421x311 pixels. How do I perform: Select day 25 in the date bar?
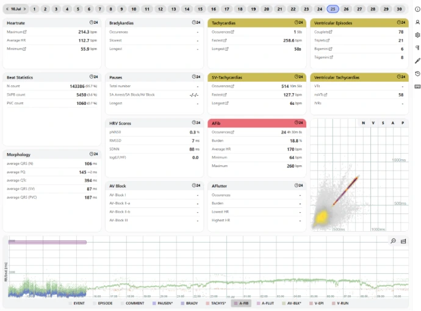pos(333,9)
